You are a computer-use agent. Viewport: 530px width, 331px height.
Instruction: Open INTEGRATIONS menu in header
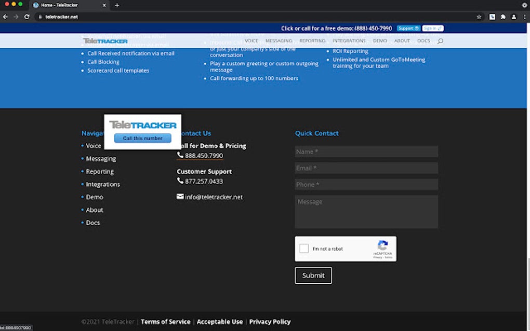pos(349,40)
